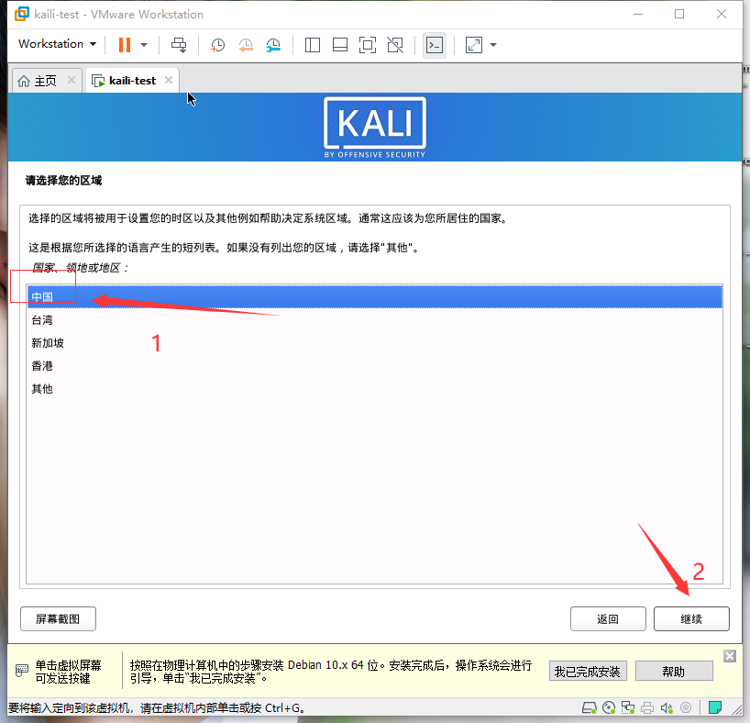Click the sound device icon in status bar
Screen dimensions: 750x723
point(666,707)
